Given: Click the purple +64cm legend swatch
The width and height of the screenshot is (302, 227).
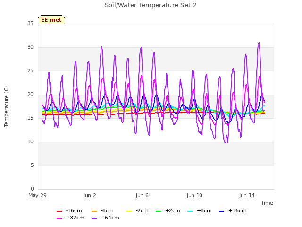Looking at the screenshot, I should coord(94,218).
